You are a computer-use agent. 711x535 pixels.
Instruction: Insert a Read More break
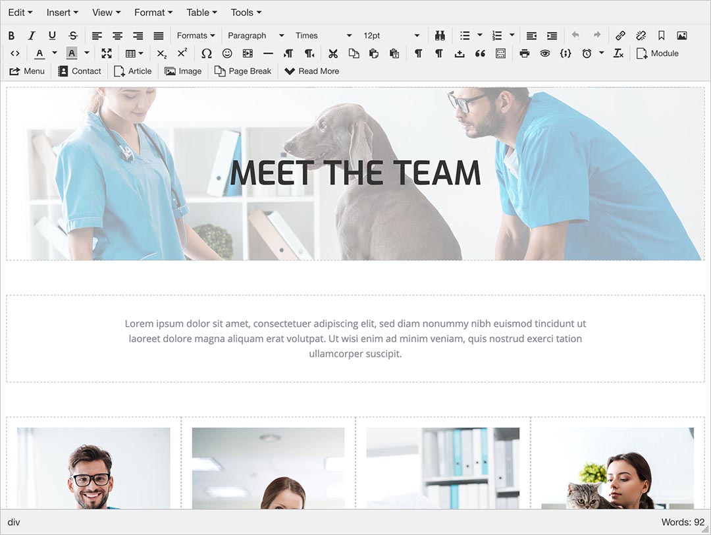[x=311, y=70]
